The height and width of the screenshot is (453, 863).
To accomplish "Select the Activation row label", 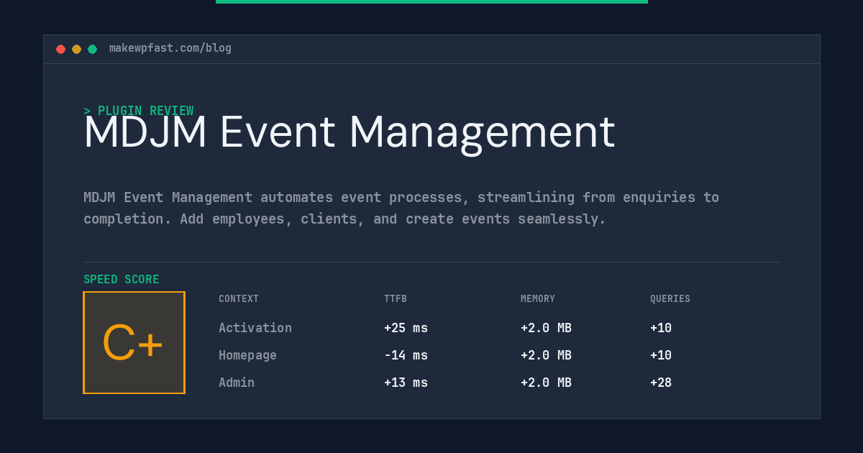I will [x=255, y=328].
